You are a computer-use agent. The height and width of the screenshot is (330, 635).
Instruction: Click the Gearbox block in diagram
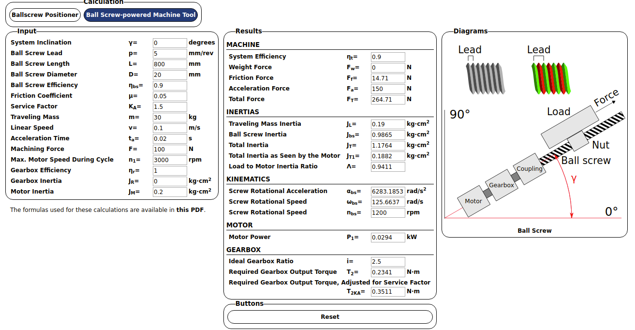(x=502, y=185)
